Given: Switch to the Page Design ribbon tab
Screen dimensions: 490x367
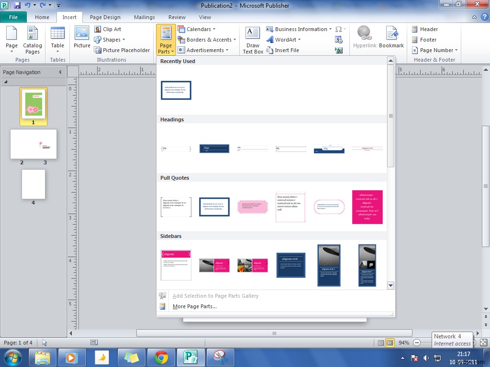Looking at the screenshot, I should coord(105,17).
